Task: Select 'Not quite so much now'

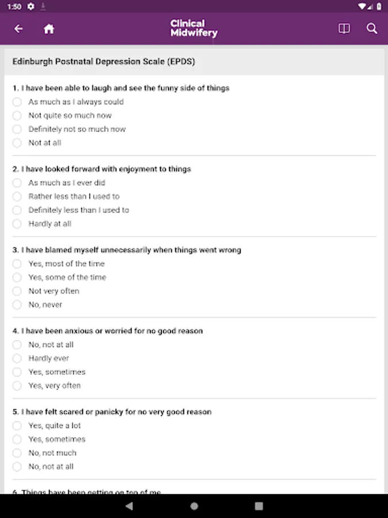Action: coord(17,116)
